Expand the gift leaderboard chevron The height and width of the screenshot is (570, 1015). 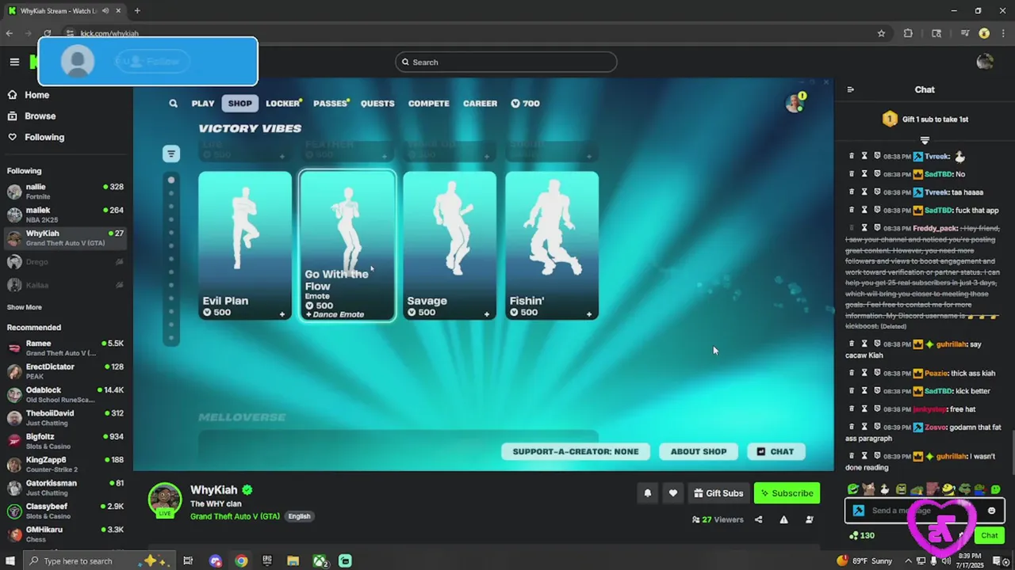(x=925, y=140)
